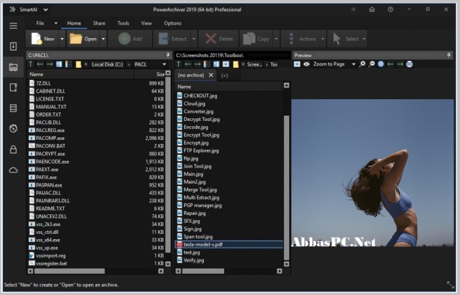Zoom out on the preview
The image size is (460, 295).
[x=372, y=64]
